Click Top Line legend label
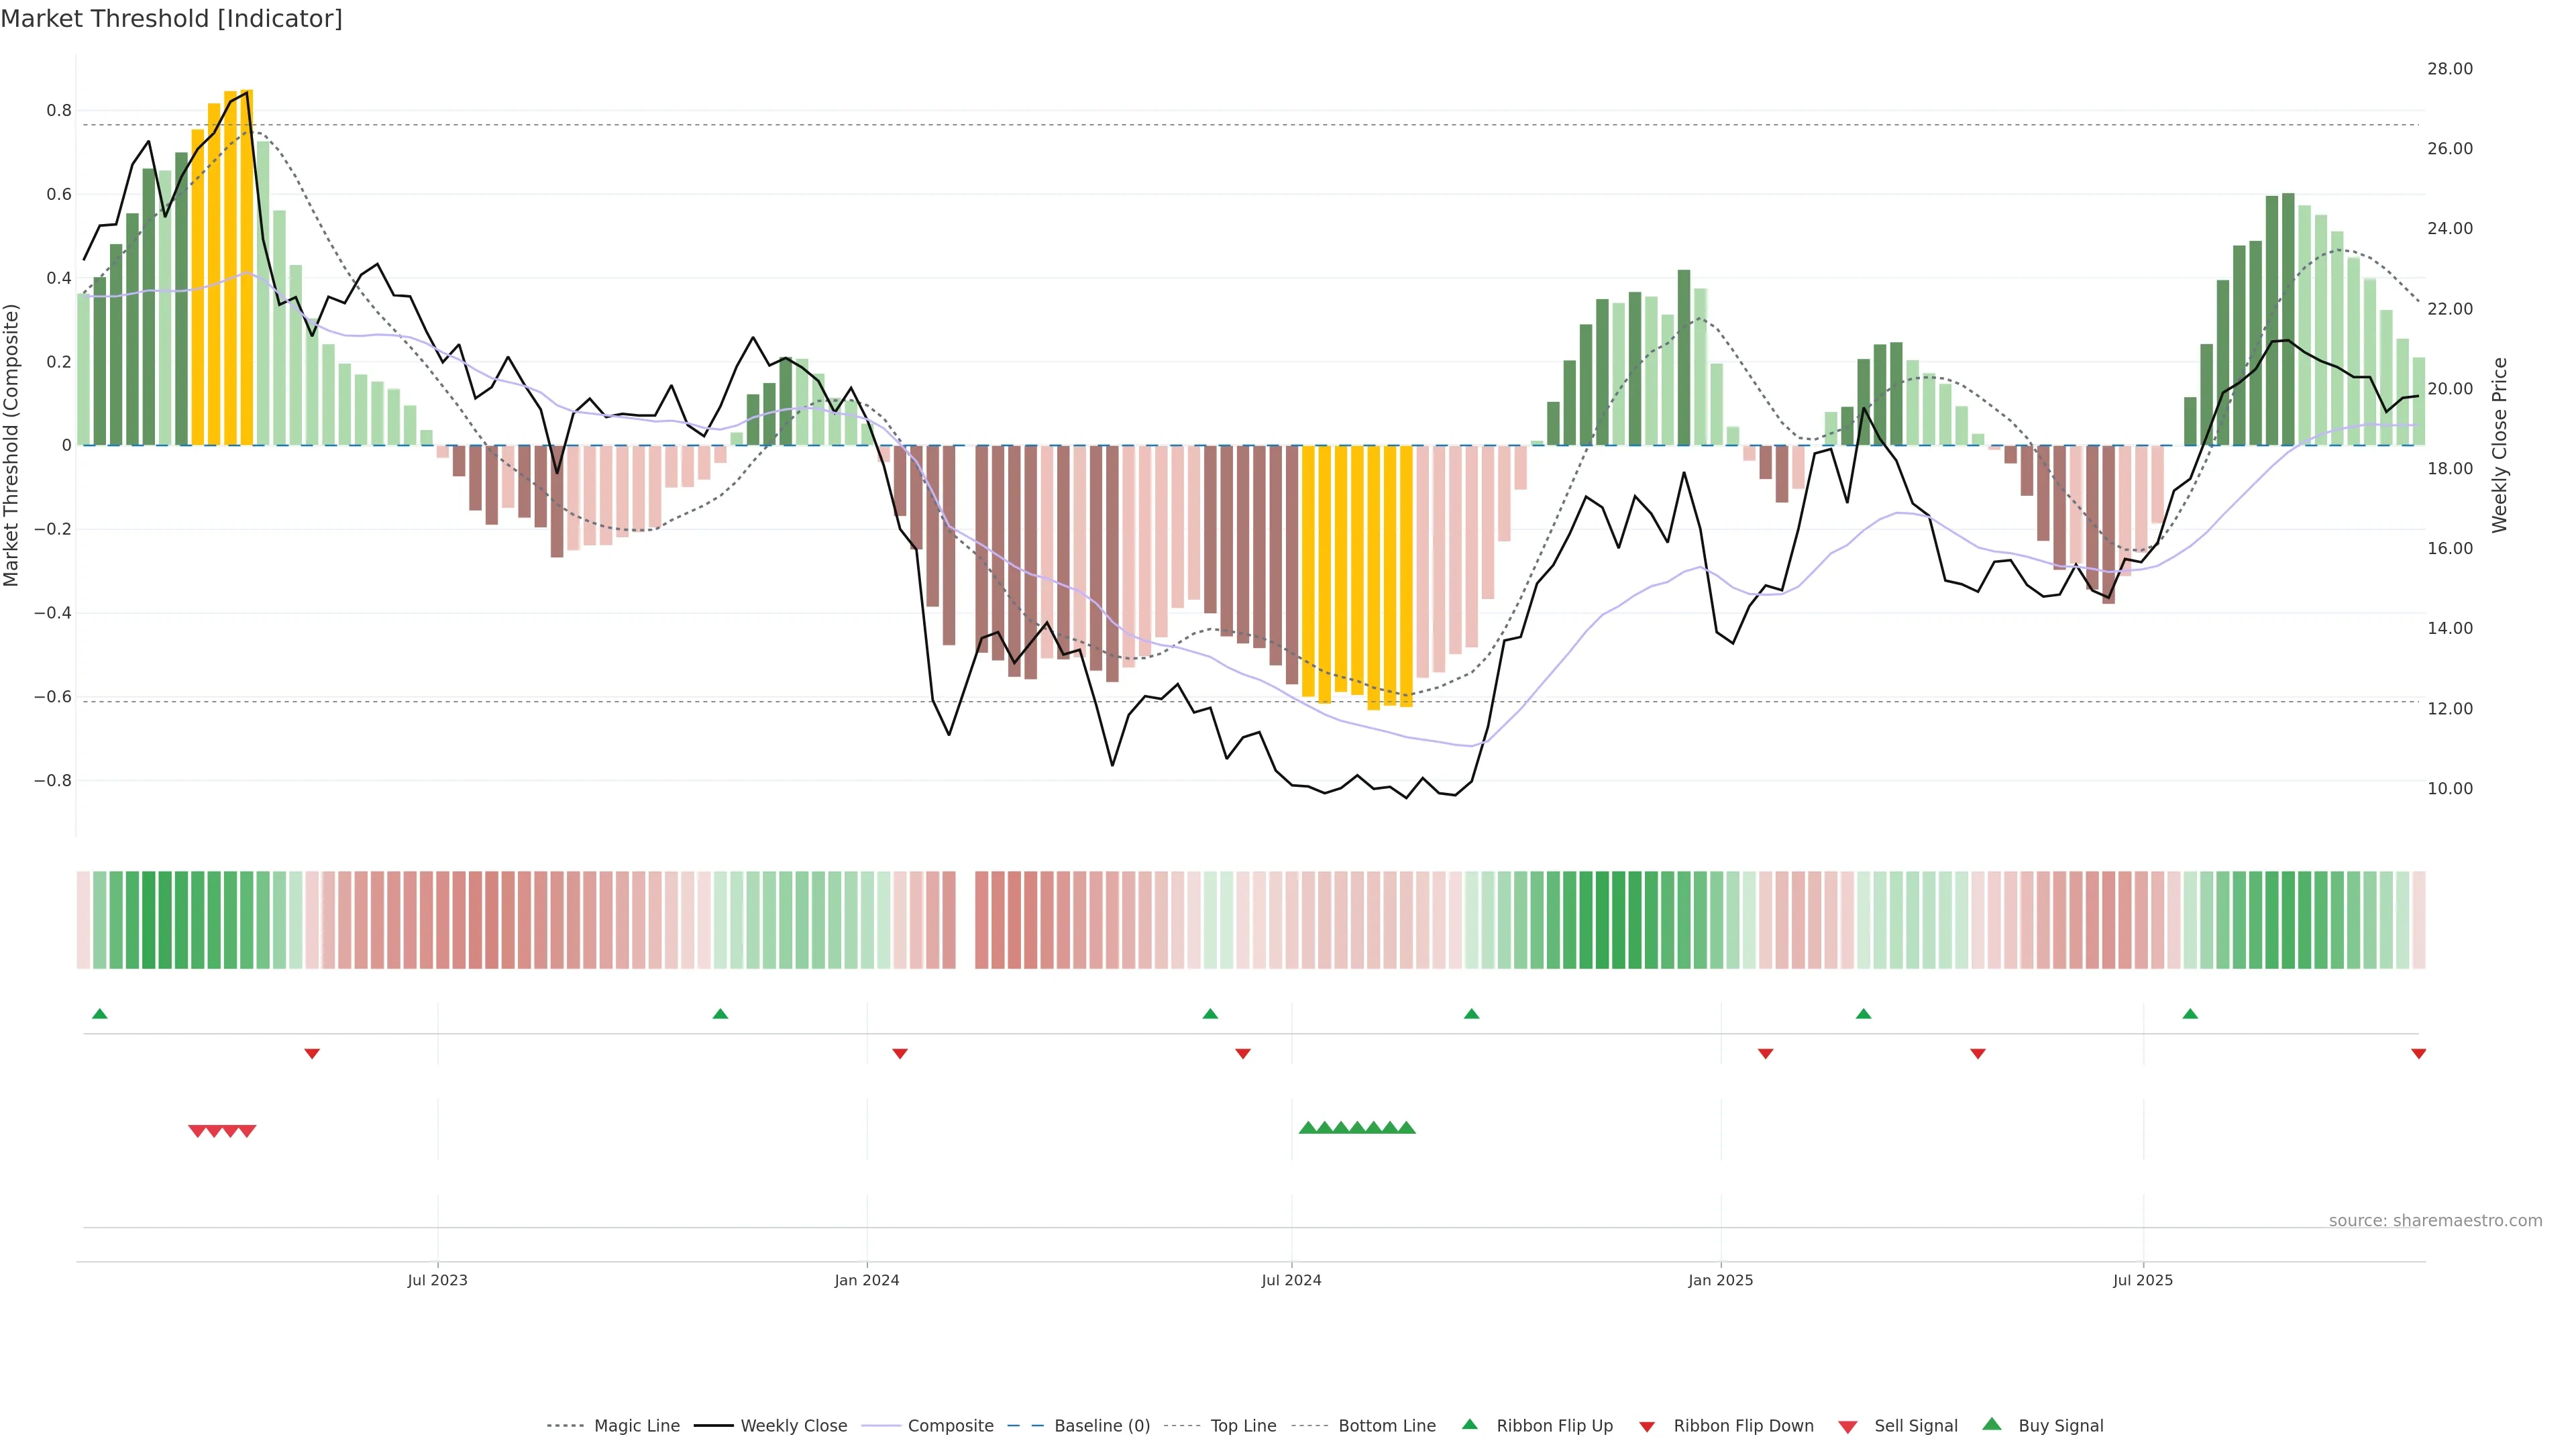 point(1243,1426)
